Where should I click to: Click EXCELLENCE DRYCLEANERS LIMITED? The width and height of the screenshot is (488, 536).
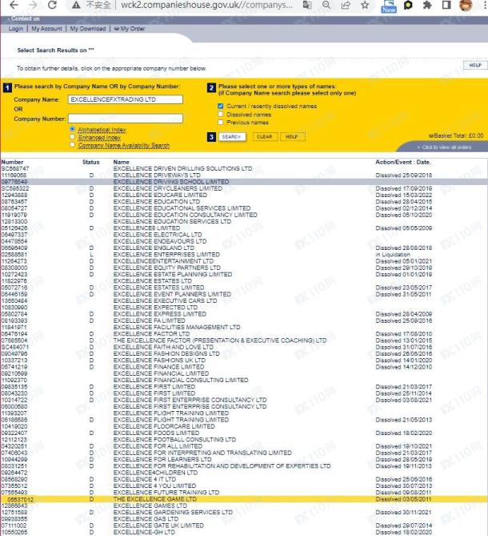pos(167,188)
